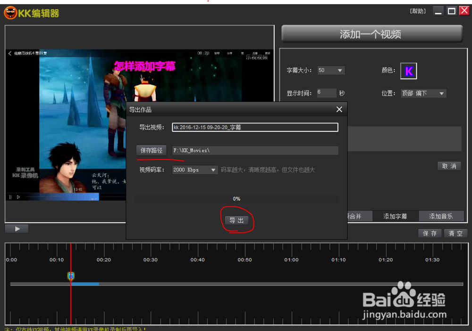472x331 pixels.
Task: Click the 0% export progress bar
Action: (236, 199)
